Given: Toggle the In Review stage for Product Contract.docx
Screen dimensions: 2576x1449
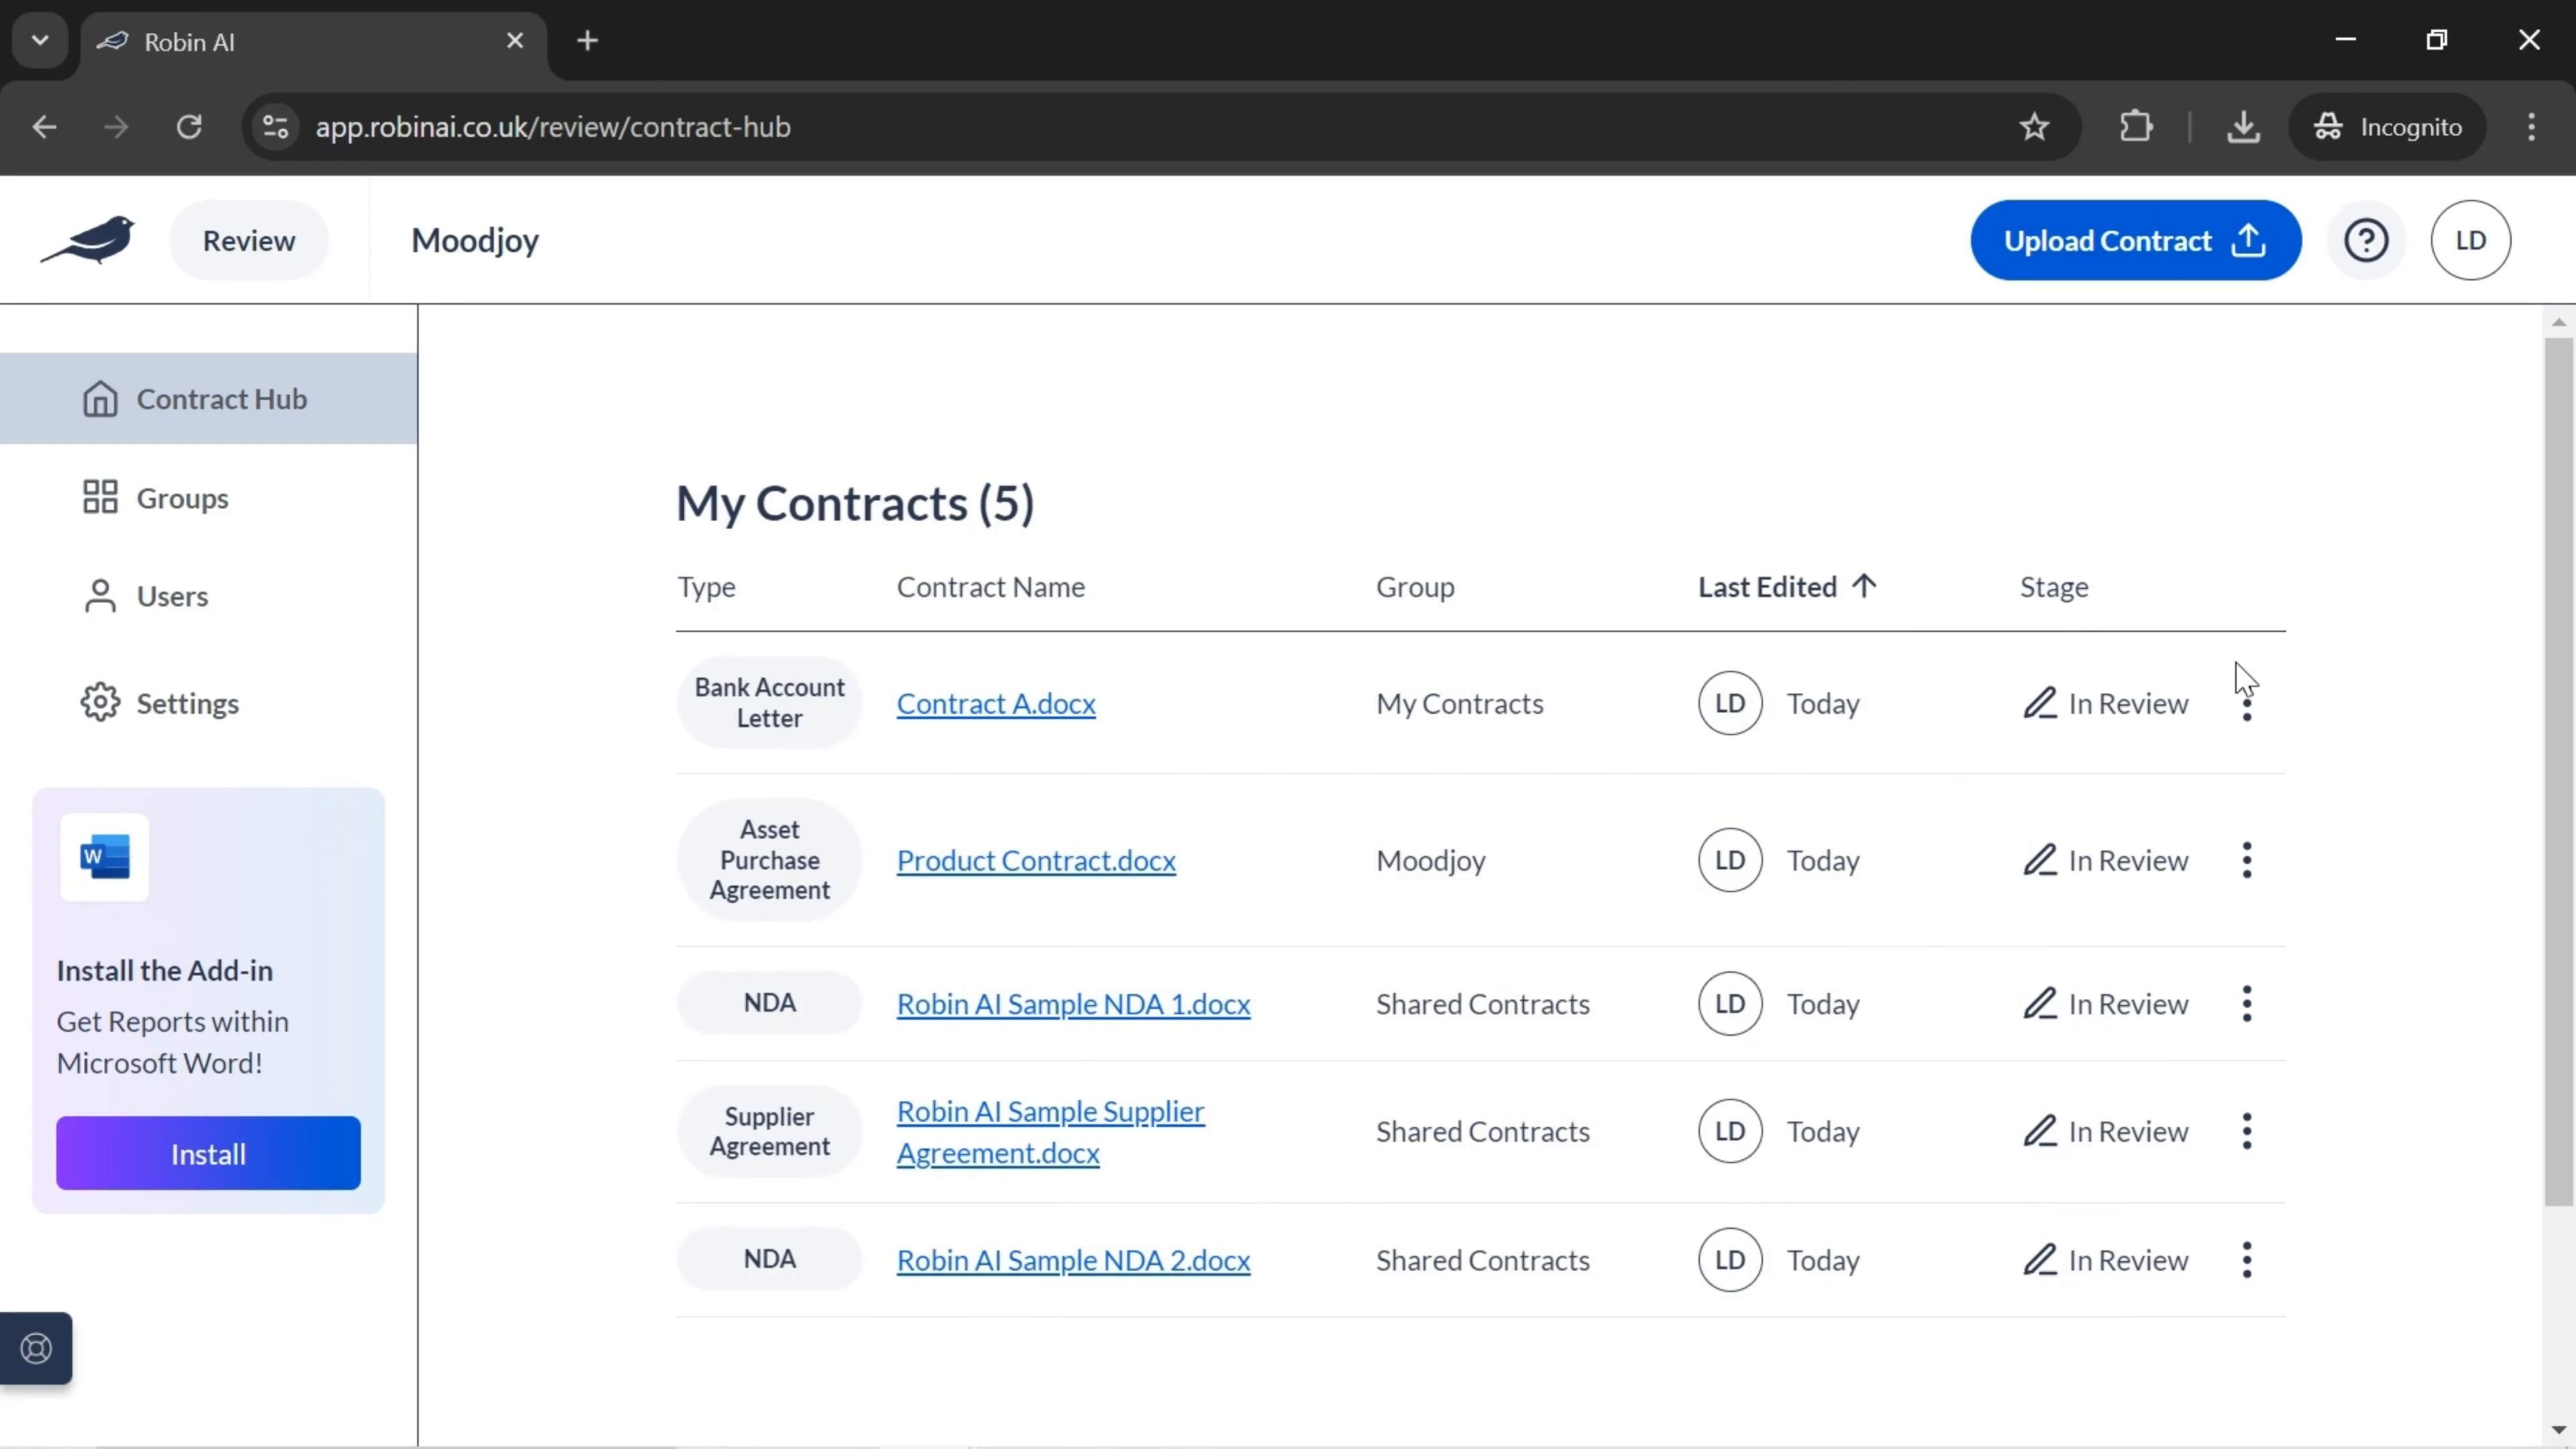Looking at the screenshot, I should click(2109, 861).
